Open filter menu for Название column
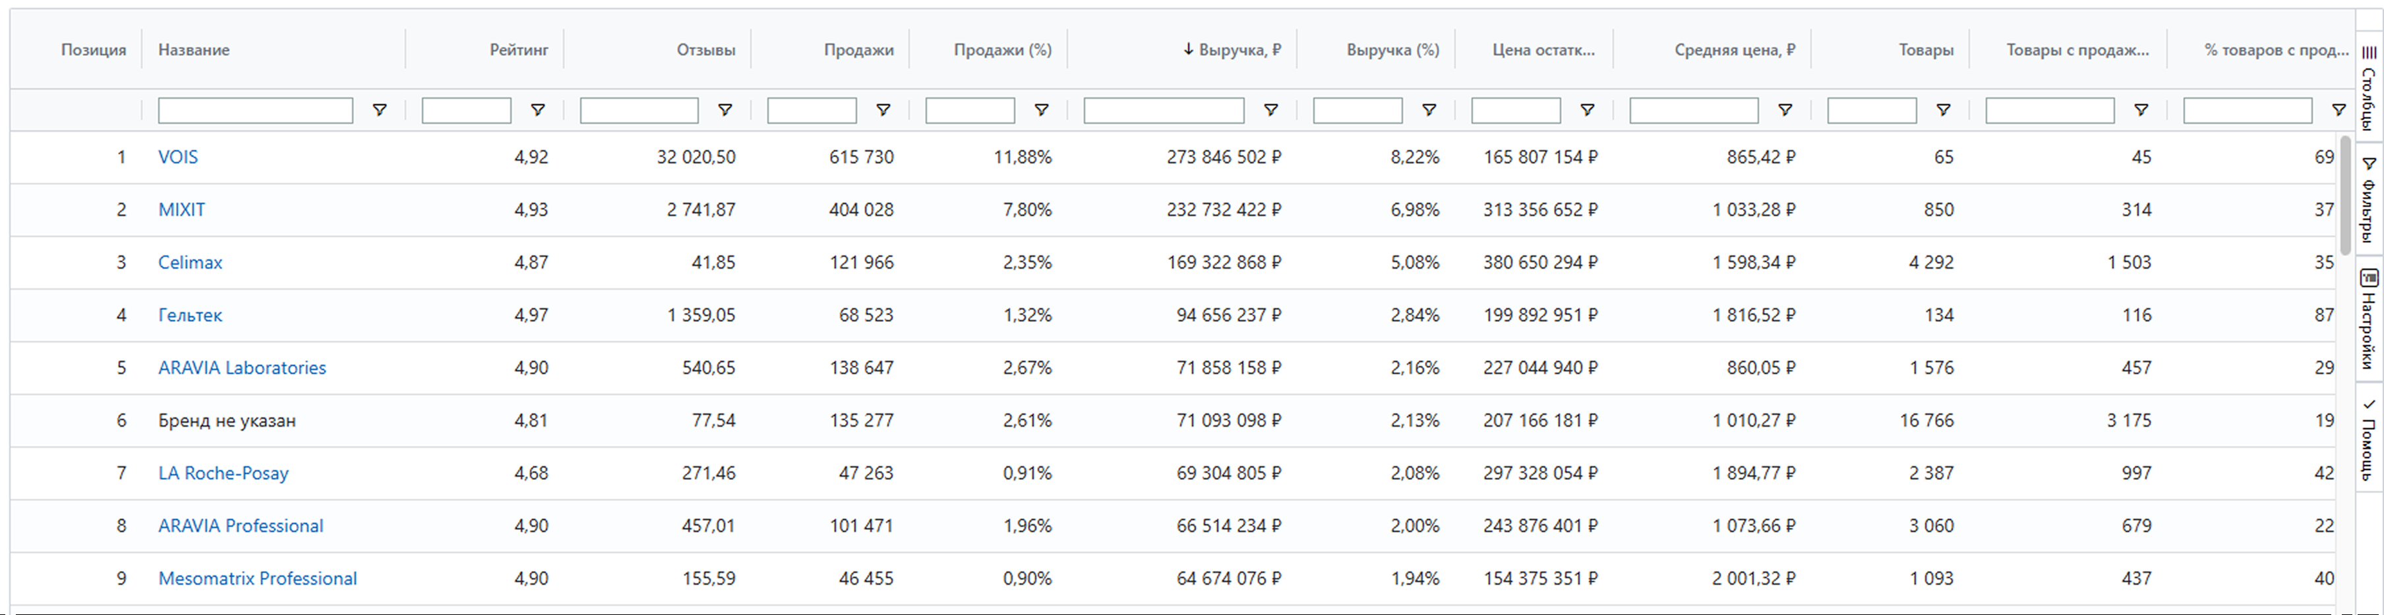 coord(380,110)
